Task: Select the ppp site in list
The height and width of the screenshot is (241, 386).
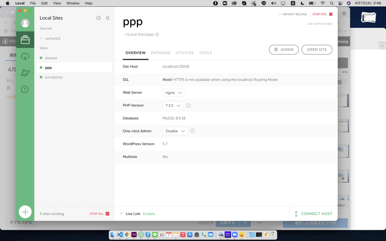Action: click(74, 67)
